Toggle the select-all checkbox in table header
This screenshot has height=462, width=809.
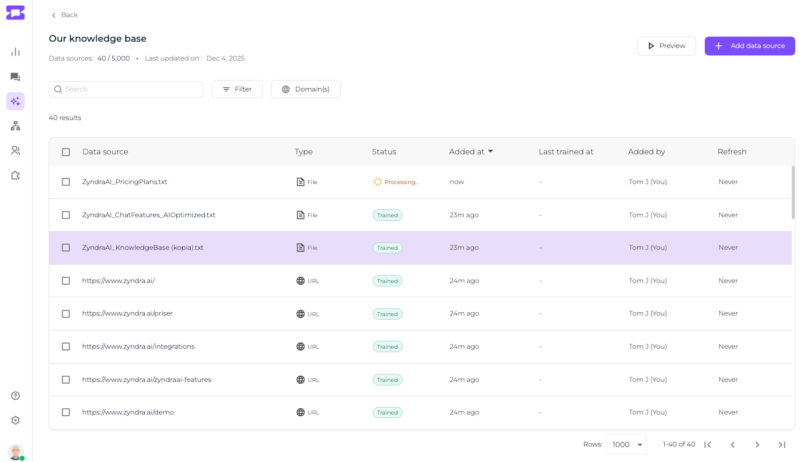66,152
